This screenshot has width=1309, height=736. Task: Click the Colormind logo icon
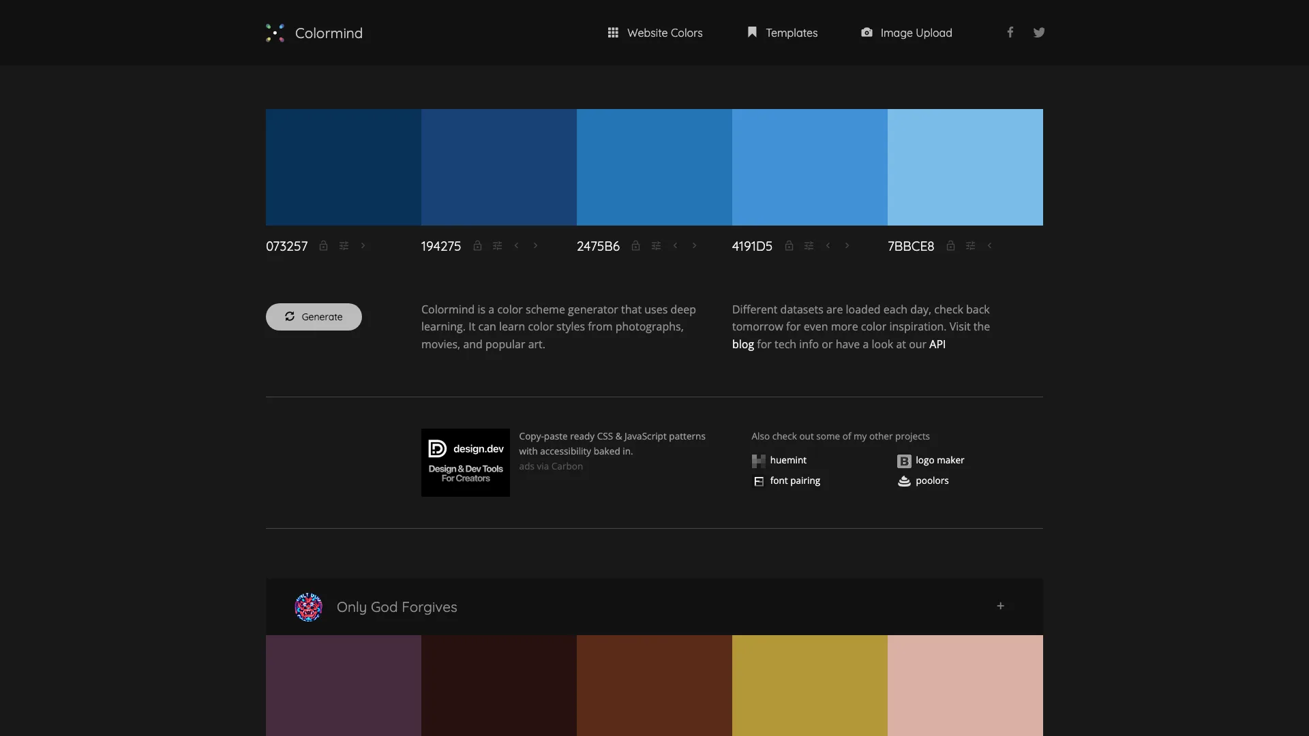pos(275,33)
